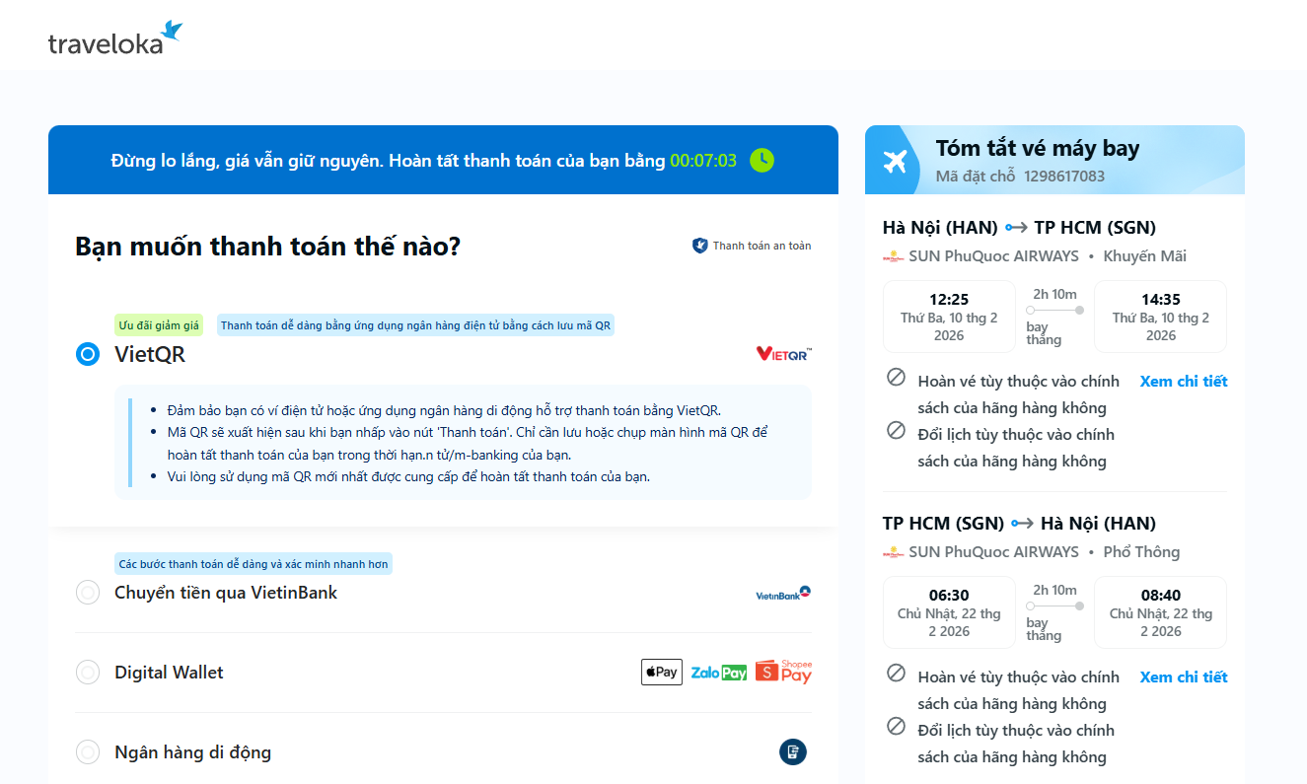Viewport: 1307px width, 784px height.
Task: Click the airplane icon in summary header
Action: [896, 161]
